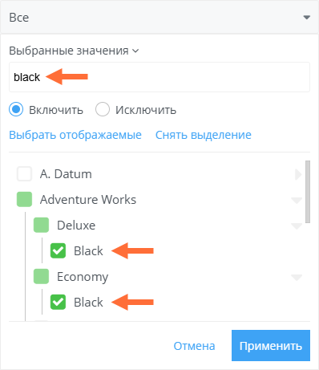Click the search field containing black
This screenshot has height=370, width=319.
pos(159,77)
